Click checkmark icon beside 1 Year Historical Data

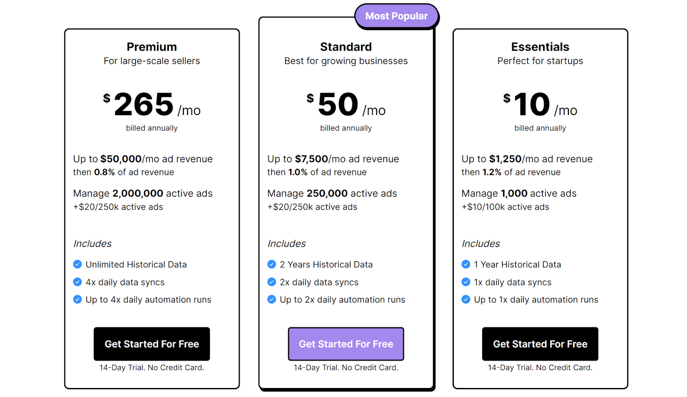pos(466,264)
